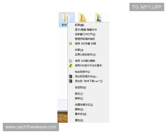The height and width of the screenshot is (134, 167).
Task: Select 复制(C) from the menu
Action: 79,99
